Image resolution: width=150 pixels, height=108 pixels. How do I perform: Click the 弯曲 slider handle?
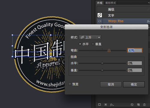[109, 50]
